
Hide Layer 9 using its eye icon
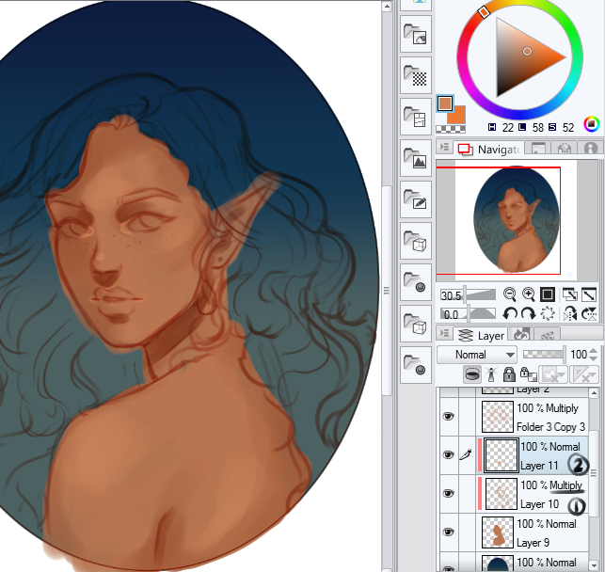click(448, 532)
